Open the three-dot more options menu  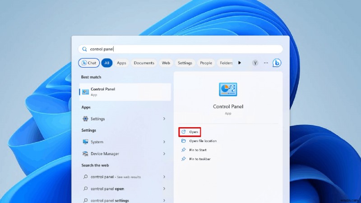pos(266,63)
